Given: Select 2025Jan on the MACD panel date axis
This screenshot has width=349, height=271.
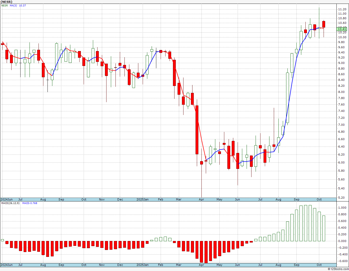Looking at the screenshot, I should tap(142, 265).
